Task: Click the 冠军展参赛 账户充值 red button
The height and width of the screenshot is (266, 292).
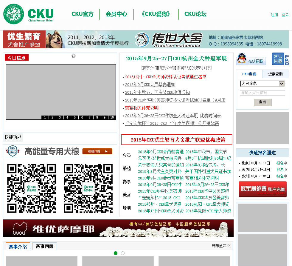Action: 263,189
